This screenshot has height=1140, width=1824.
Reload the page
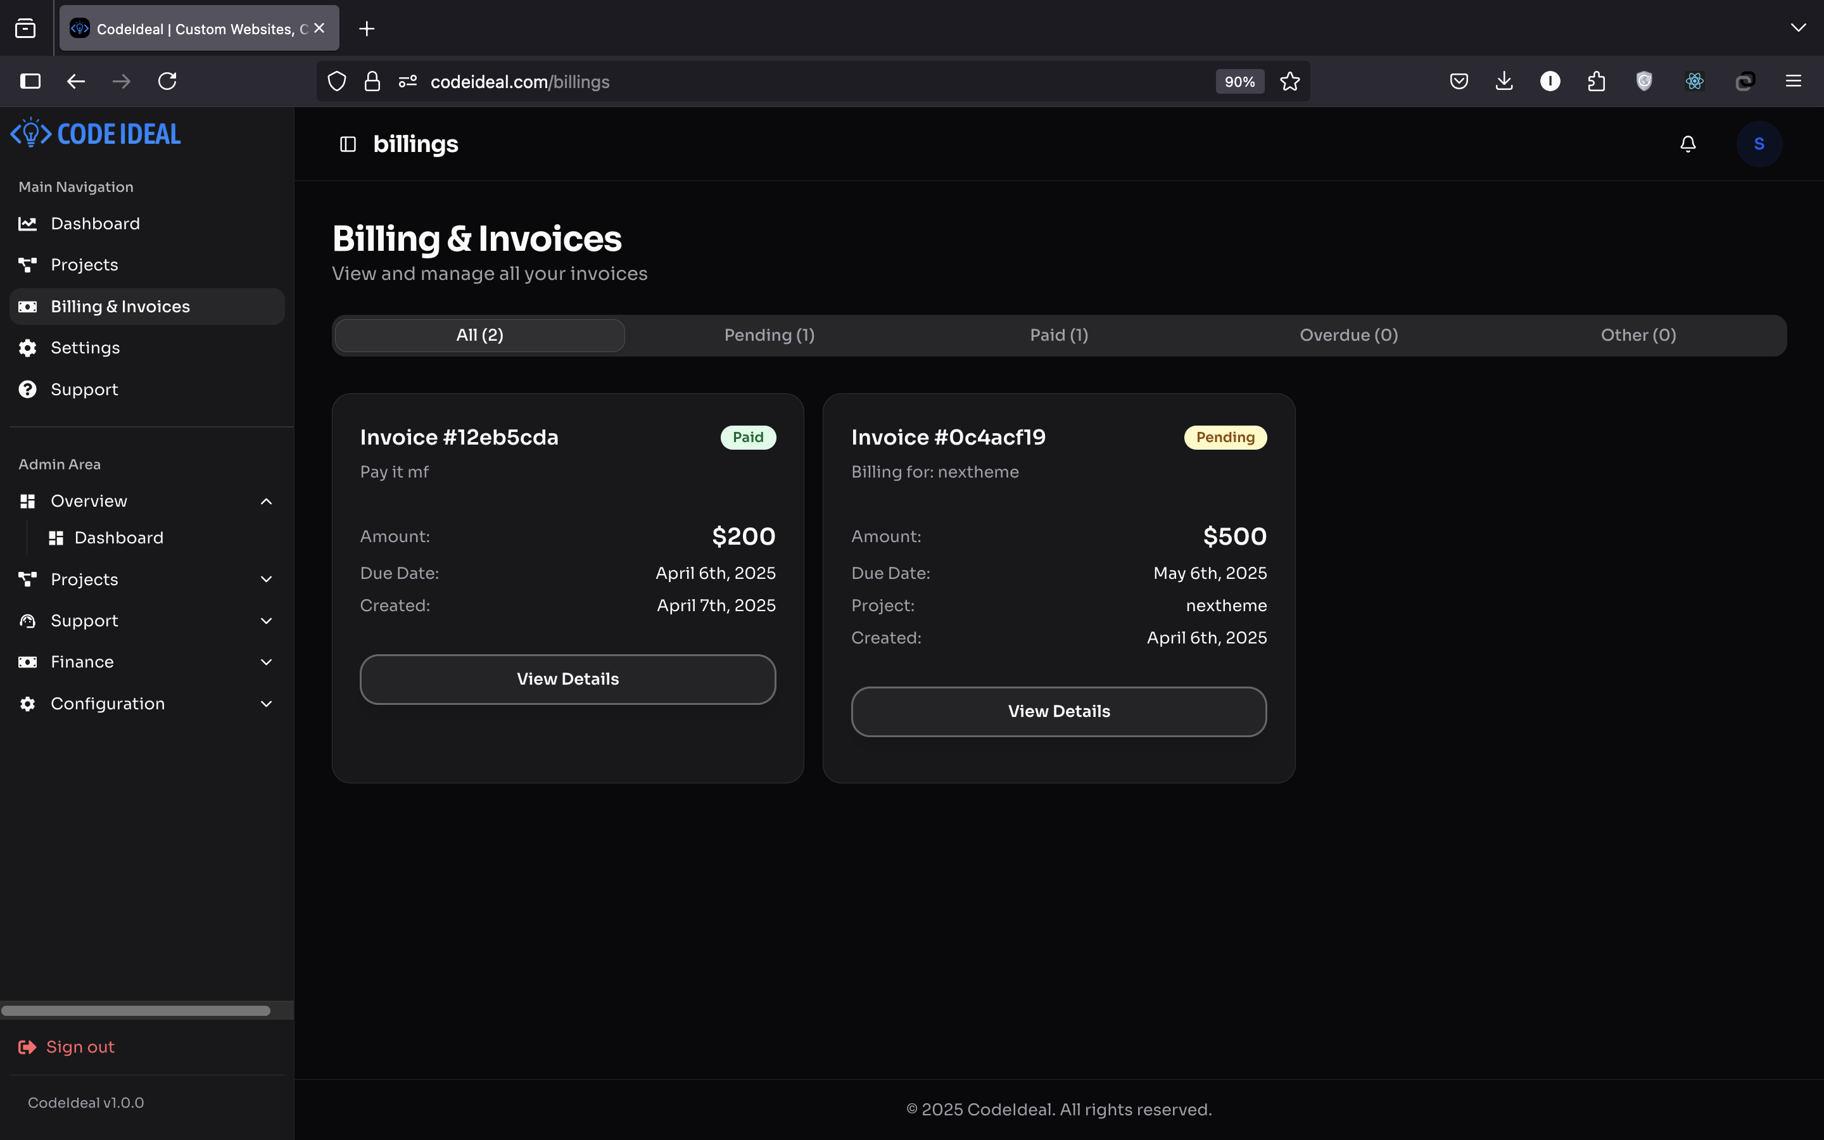point(167,82)
